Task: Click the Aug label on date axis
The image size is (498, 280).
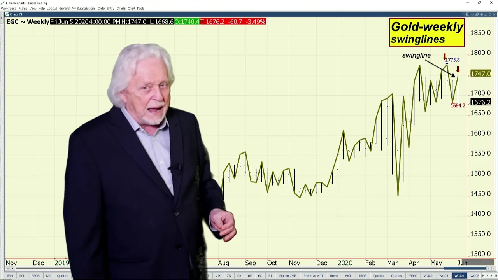Action: (223, 263)
